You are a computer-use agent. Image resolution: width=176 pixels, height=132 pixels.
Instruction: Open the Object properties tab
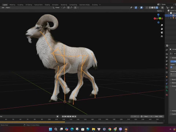click(x=167, y=77)
